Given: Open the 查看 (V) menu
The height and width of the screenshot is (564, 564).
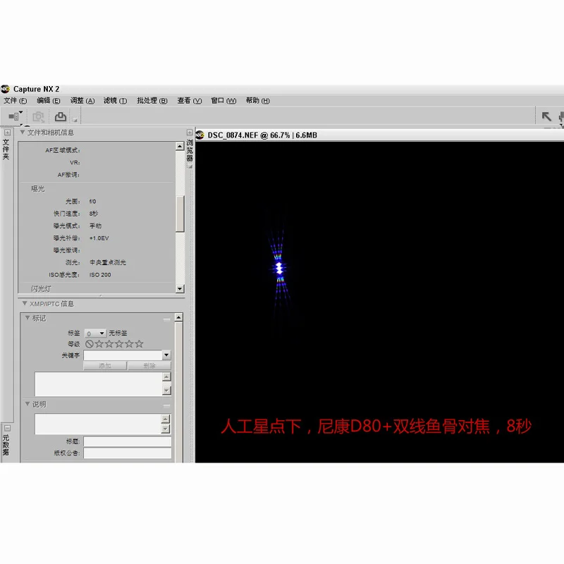Looking at the screenshot, I should [190, 101].
